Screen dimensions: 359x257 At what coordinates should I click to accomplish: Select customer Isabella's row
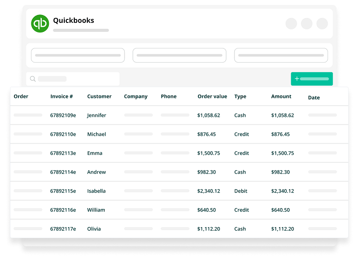[96, 191]
